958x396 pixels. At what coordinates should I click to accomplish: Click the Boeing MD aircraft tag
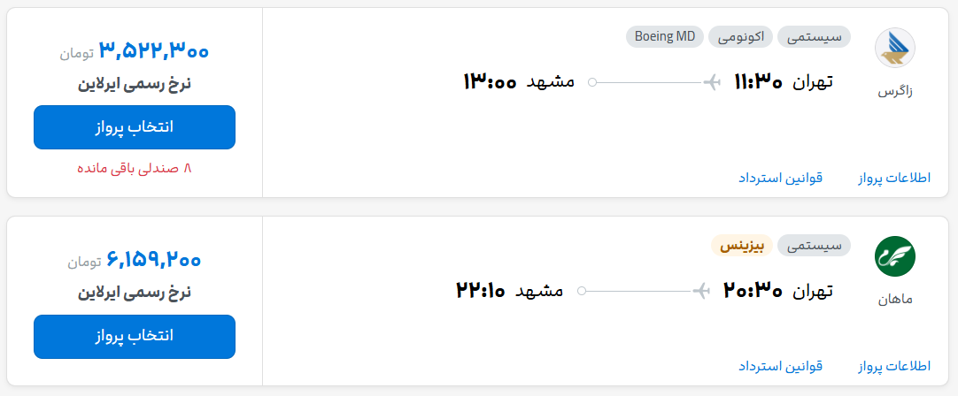[x=665, y=36]
